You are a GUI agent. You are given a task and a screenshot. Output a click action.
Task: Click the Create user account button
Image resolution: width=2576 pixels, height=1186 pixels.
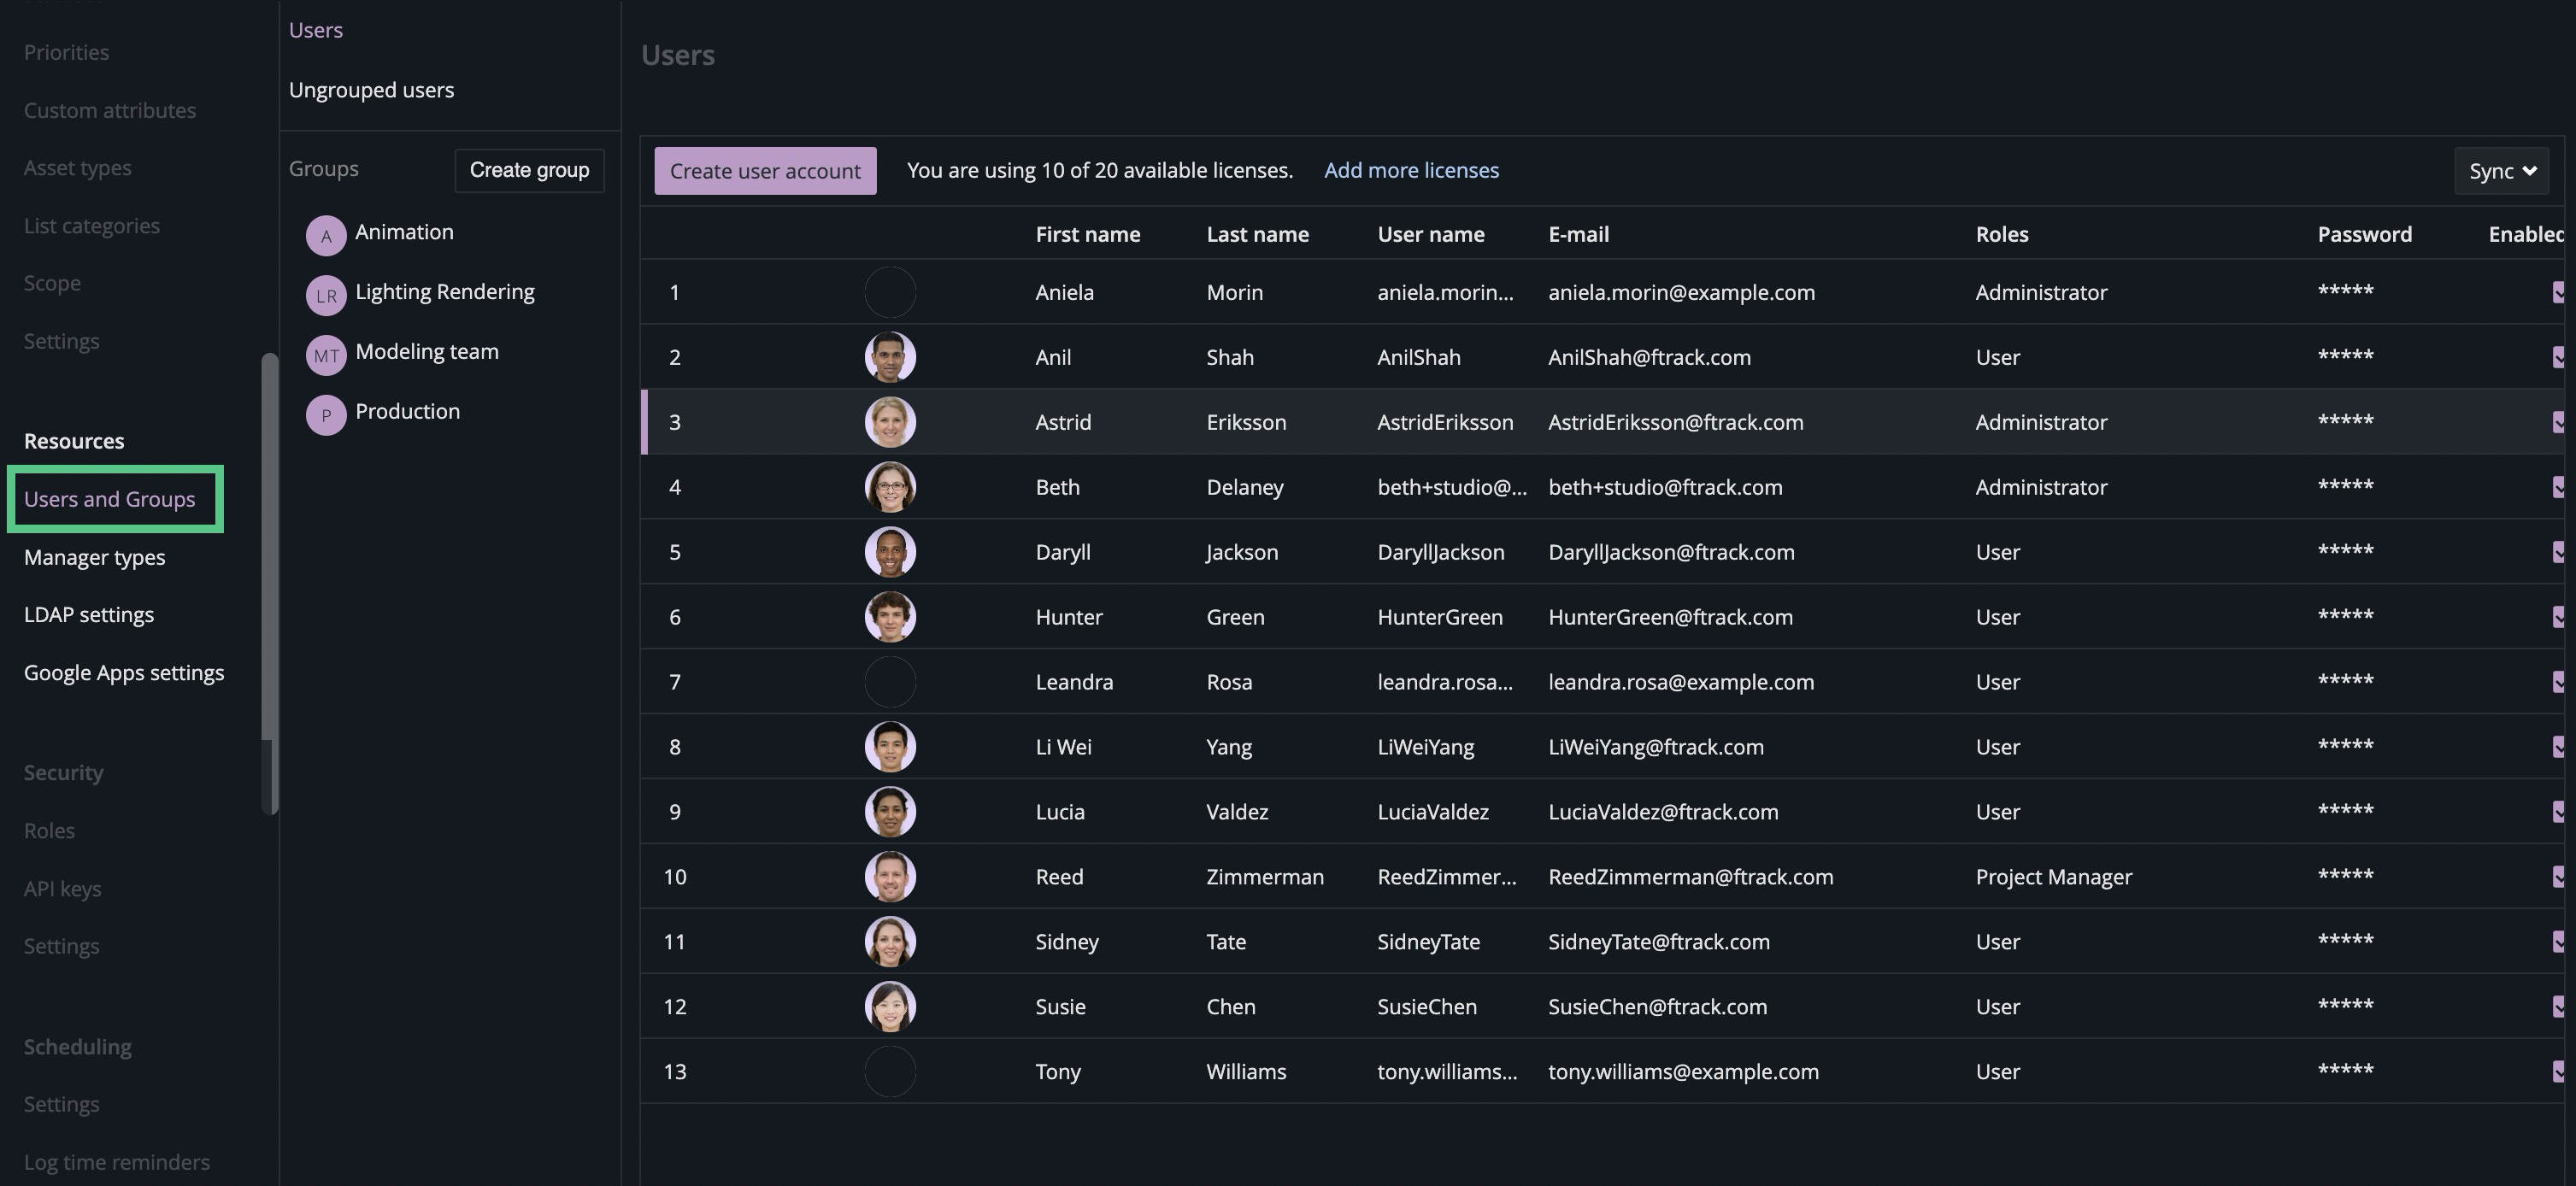coord(765,170)
